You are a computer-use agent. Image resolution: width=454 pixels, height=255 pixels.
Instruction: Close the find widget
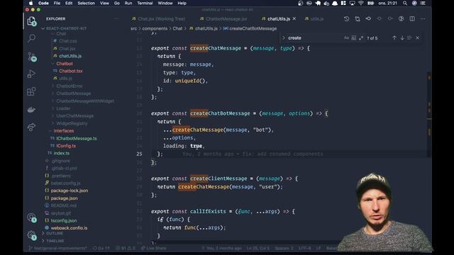(418, 38)
